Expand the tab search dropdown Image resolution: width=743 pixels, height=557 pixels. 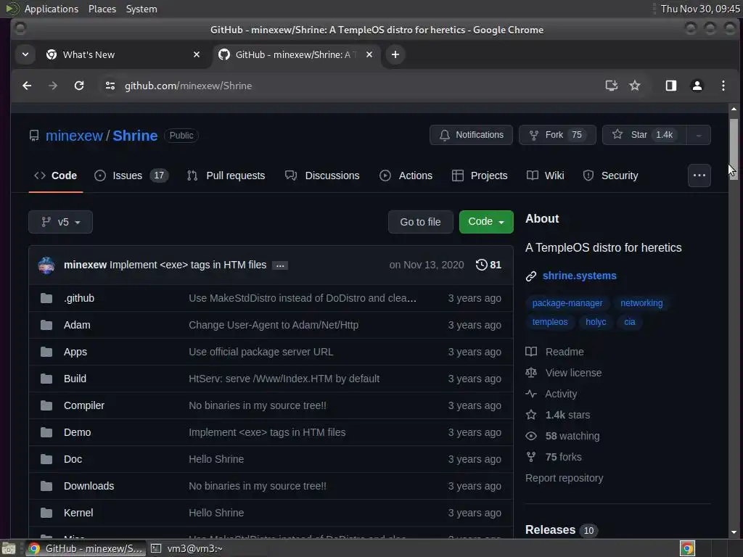(25, 54)
